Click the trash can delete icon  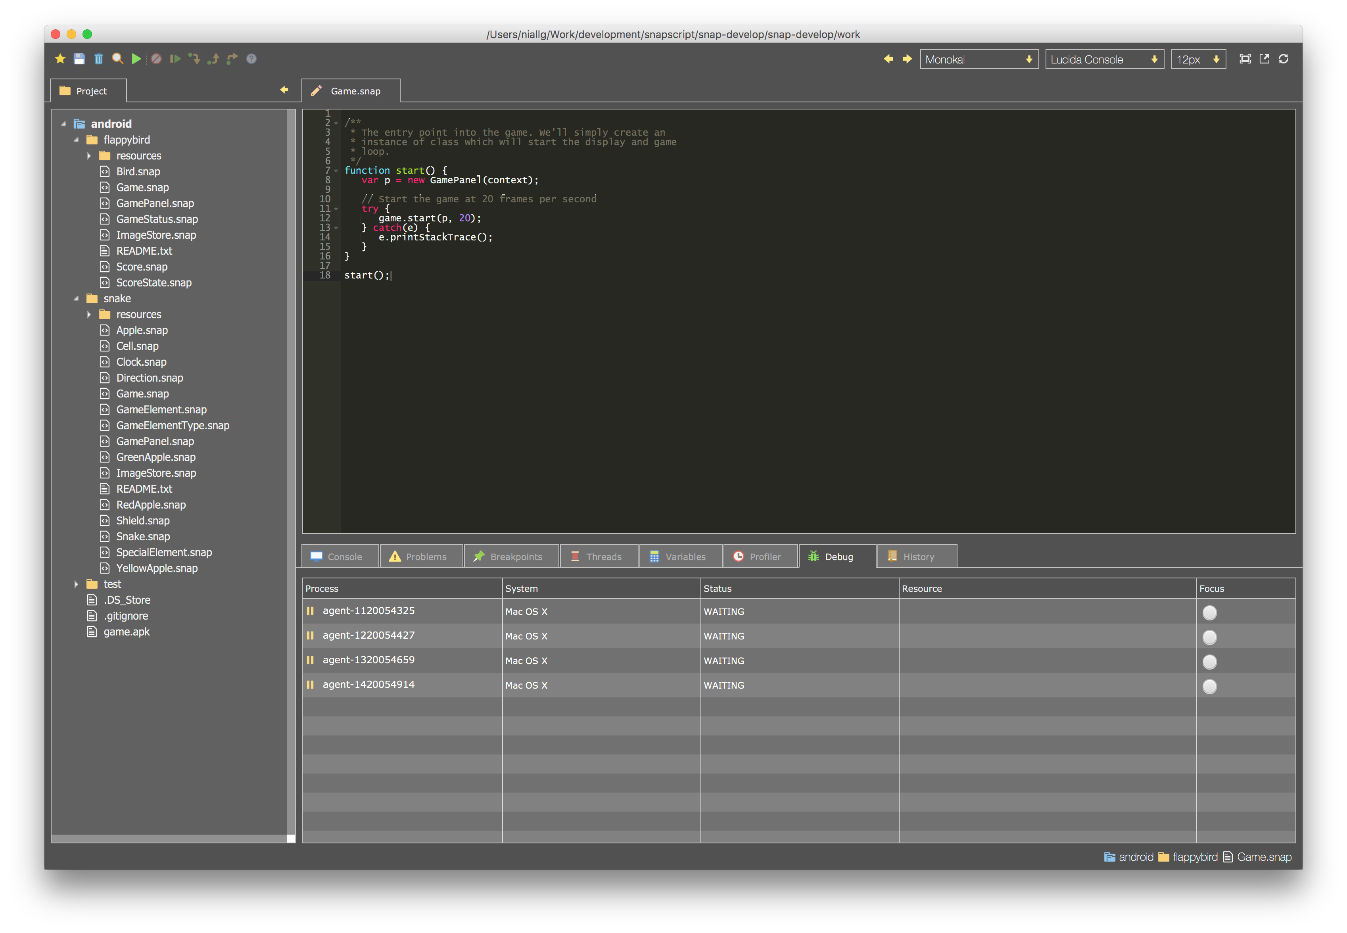coord(99,58)
